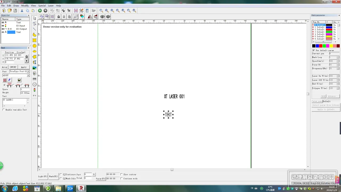Image resolution: width=341 pixels, height=192 pixels.
Task: Click the Array button
Action: pyautogui.click(x=5, y=67)
